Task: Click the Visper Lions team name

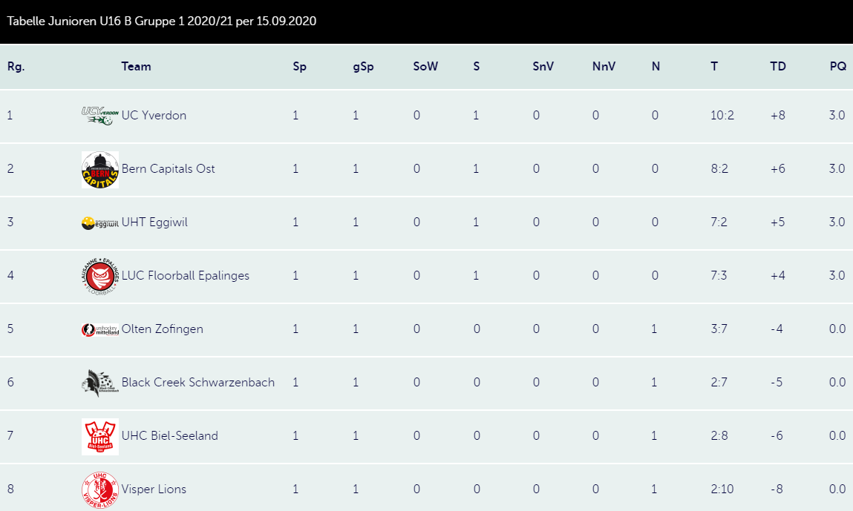Action: pos(154,489)
